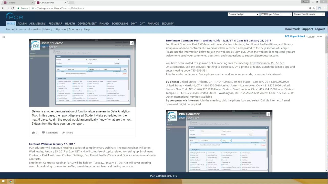This screenshot has width=328, height=184.
Task: Open the DEVELOPMENT menu
Action: coord(87,24)
